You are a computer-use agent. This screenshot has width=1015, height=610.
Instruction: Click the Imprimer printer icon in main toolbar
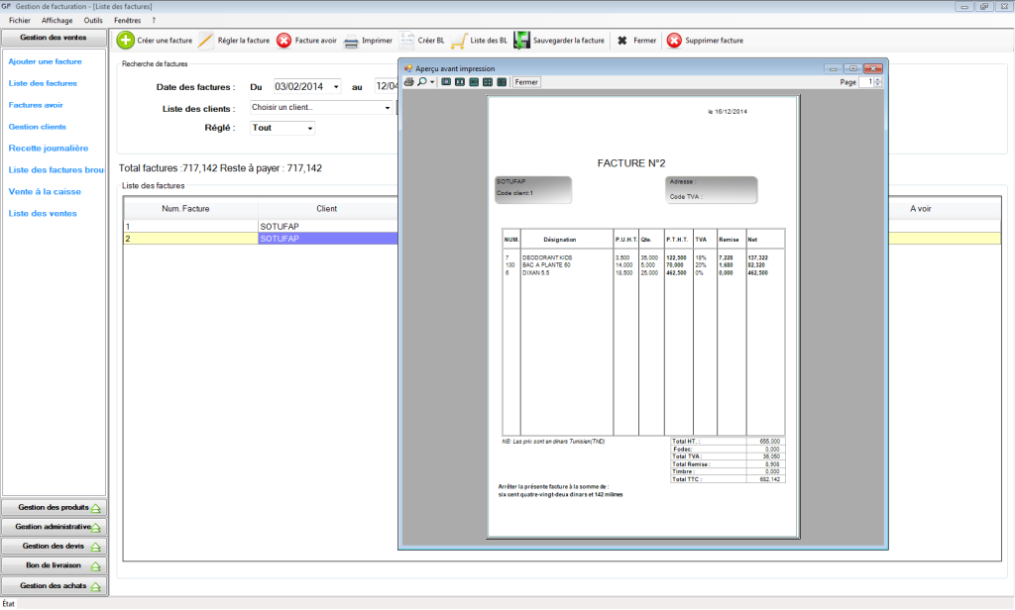click(x=351, y=42)
